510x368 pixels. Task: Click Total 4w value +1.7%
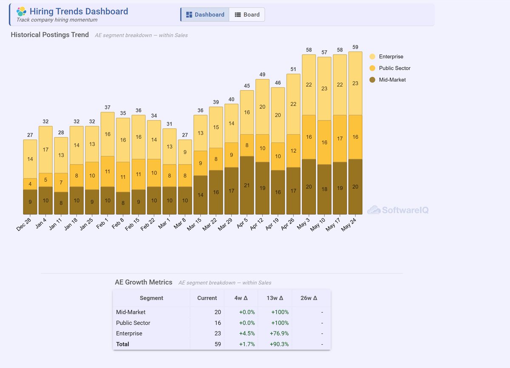pyautogui.click(x=247, y=344)
